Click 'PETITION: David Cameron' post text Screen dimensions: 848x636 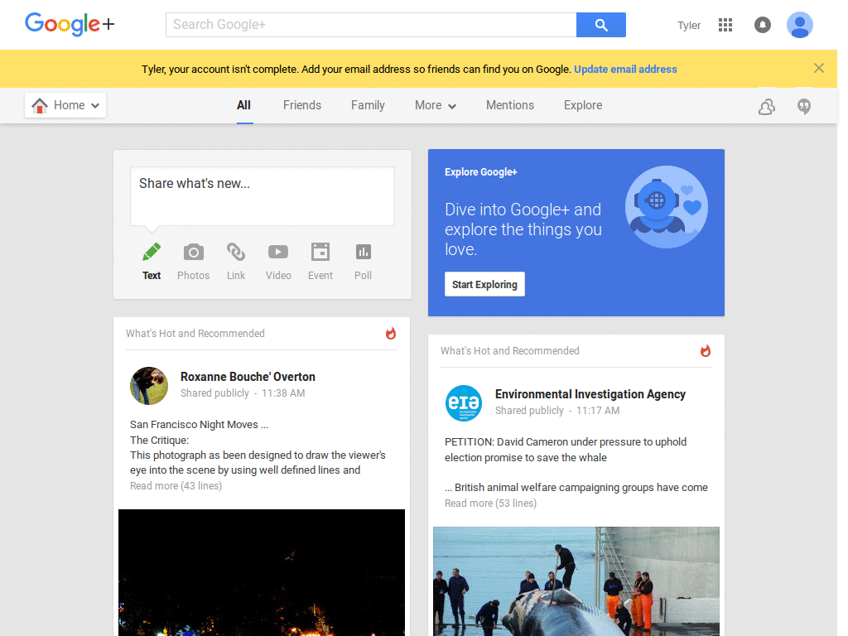pyautogui.click(x=566, y=450)
